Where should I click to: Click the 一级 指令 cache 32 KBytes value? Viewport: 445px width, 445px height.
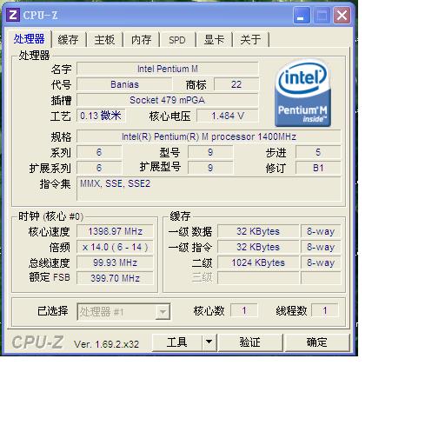[258, 247]
